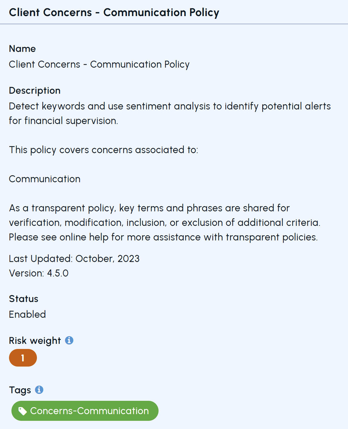Click the Risk weight label
Image resolution: width=348 pixels, height=429 pixels.
click(35, 341)
